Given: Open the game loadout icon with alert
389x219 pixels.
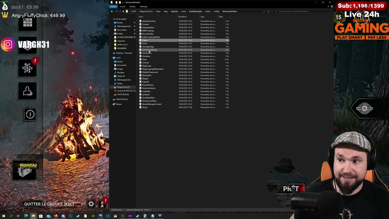Looking at the screenshot, I should [27, 68].
